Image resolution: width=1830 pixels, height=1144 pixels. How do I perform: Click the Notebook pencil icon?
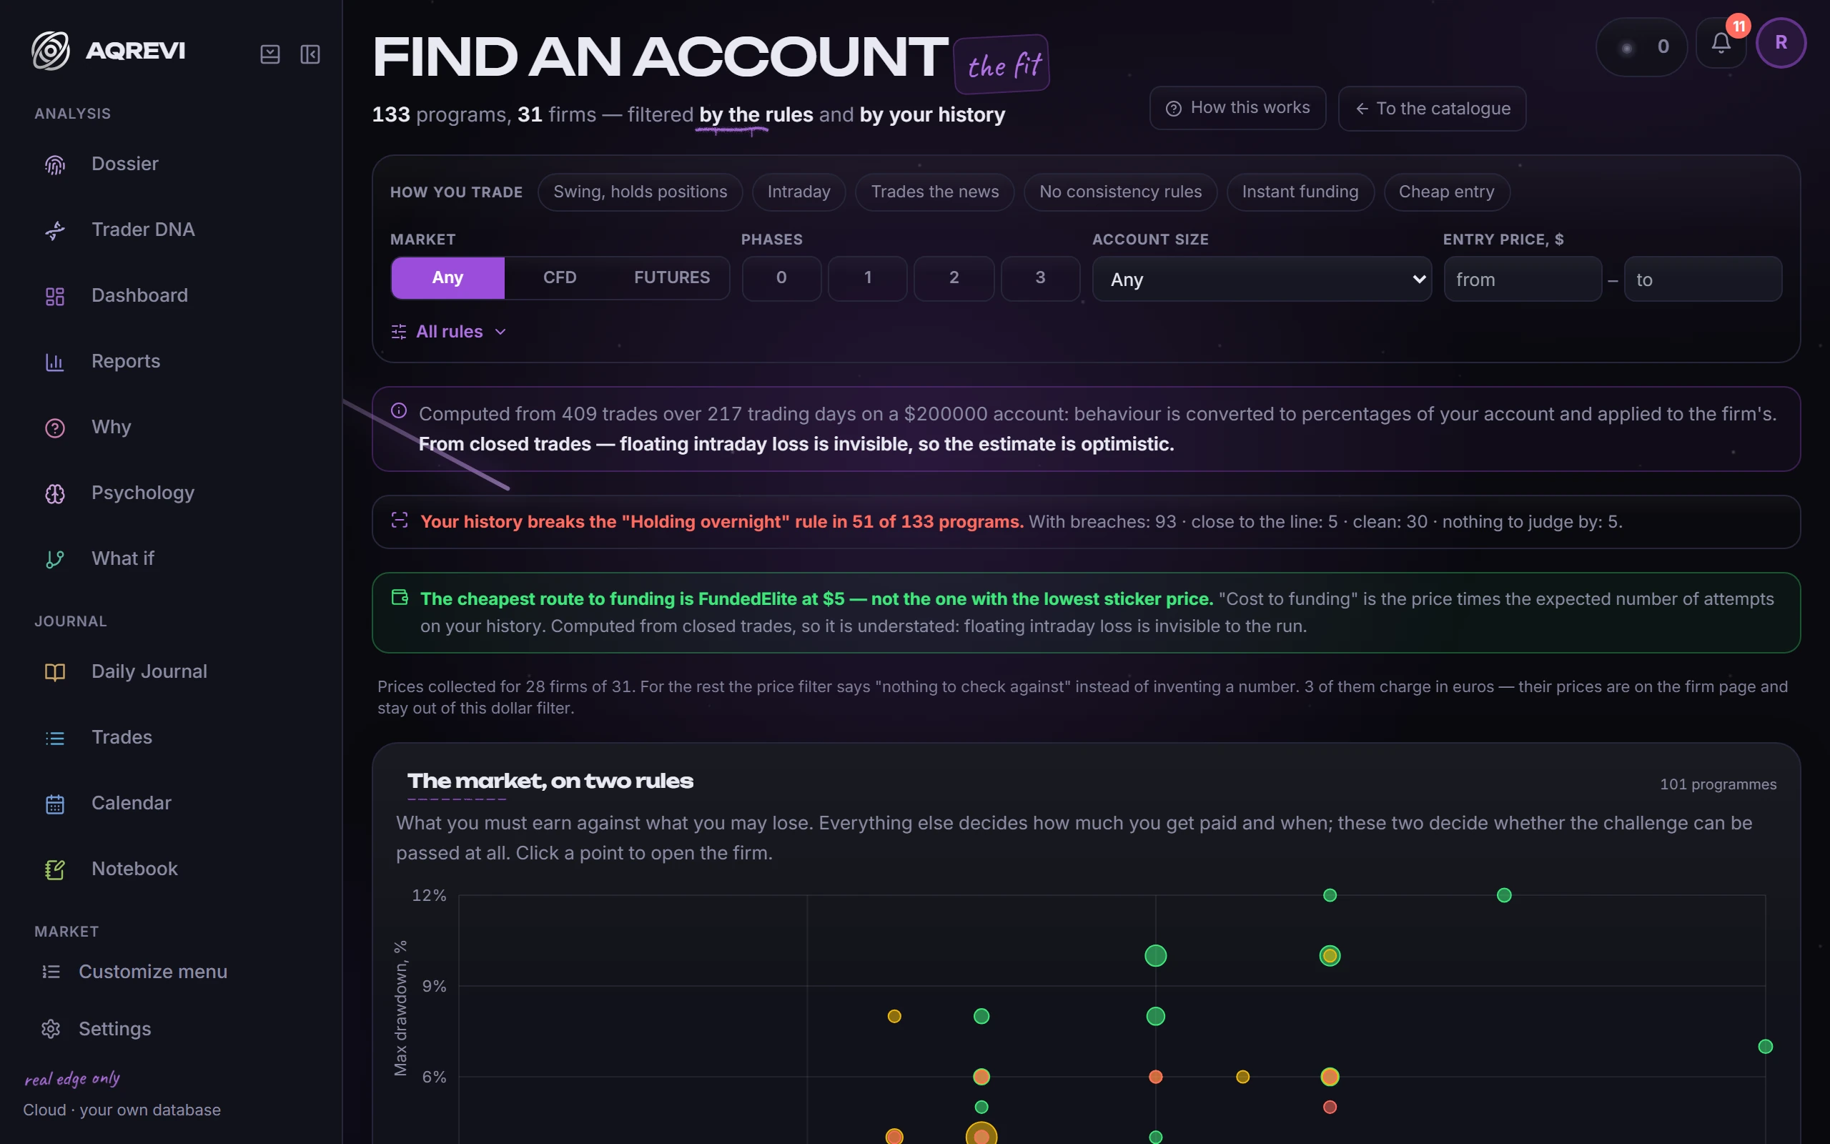[54, 869]
